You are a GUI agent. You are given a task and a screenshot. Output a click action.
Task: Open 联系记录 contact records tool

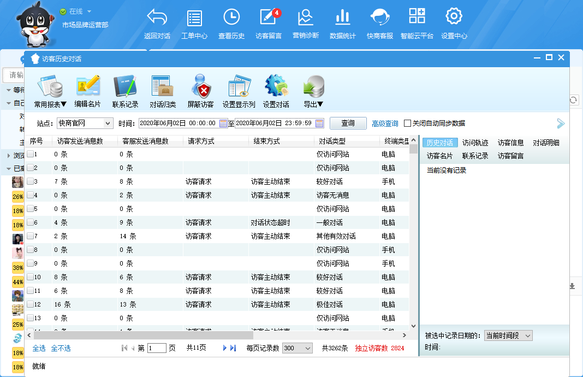click(127, 90)
